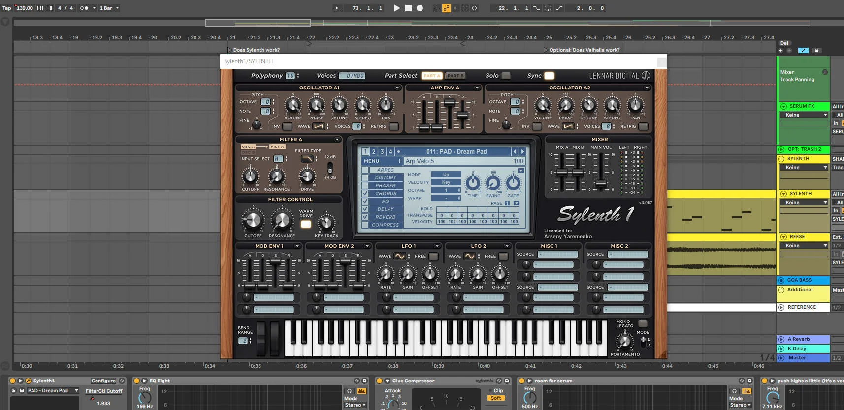Click the Oscillator A1 waveform selector icon
Screen dimensions: 844x410
[x=319, y=126]
